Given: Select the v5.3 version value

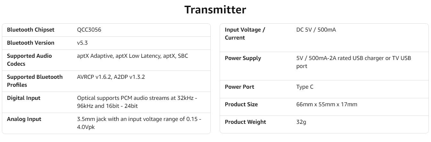Looking at the screenshot, I should coord(82,43).
